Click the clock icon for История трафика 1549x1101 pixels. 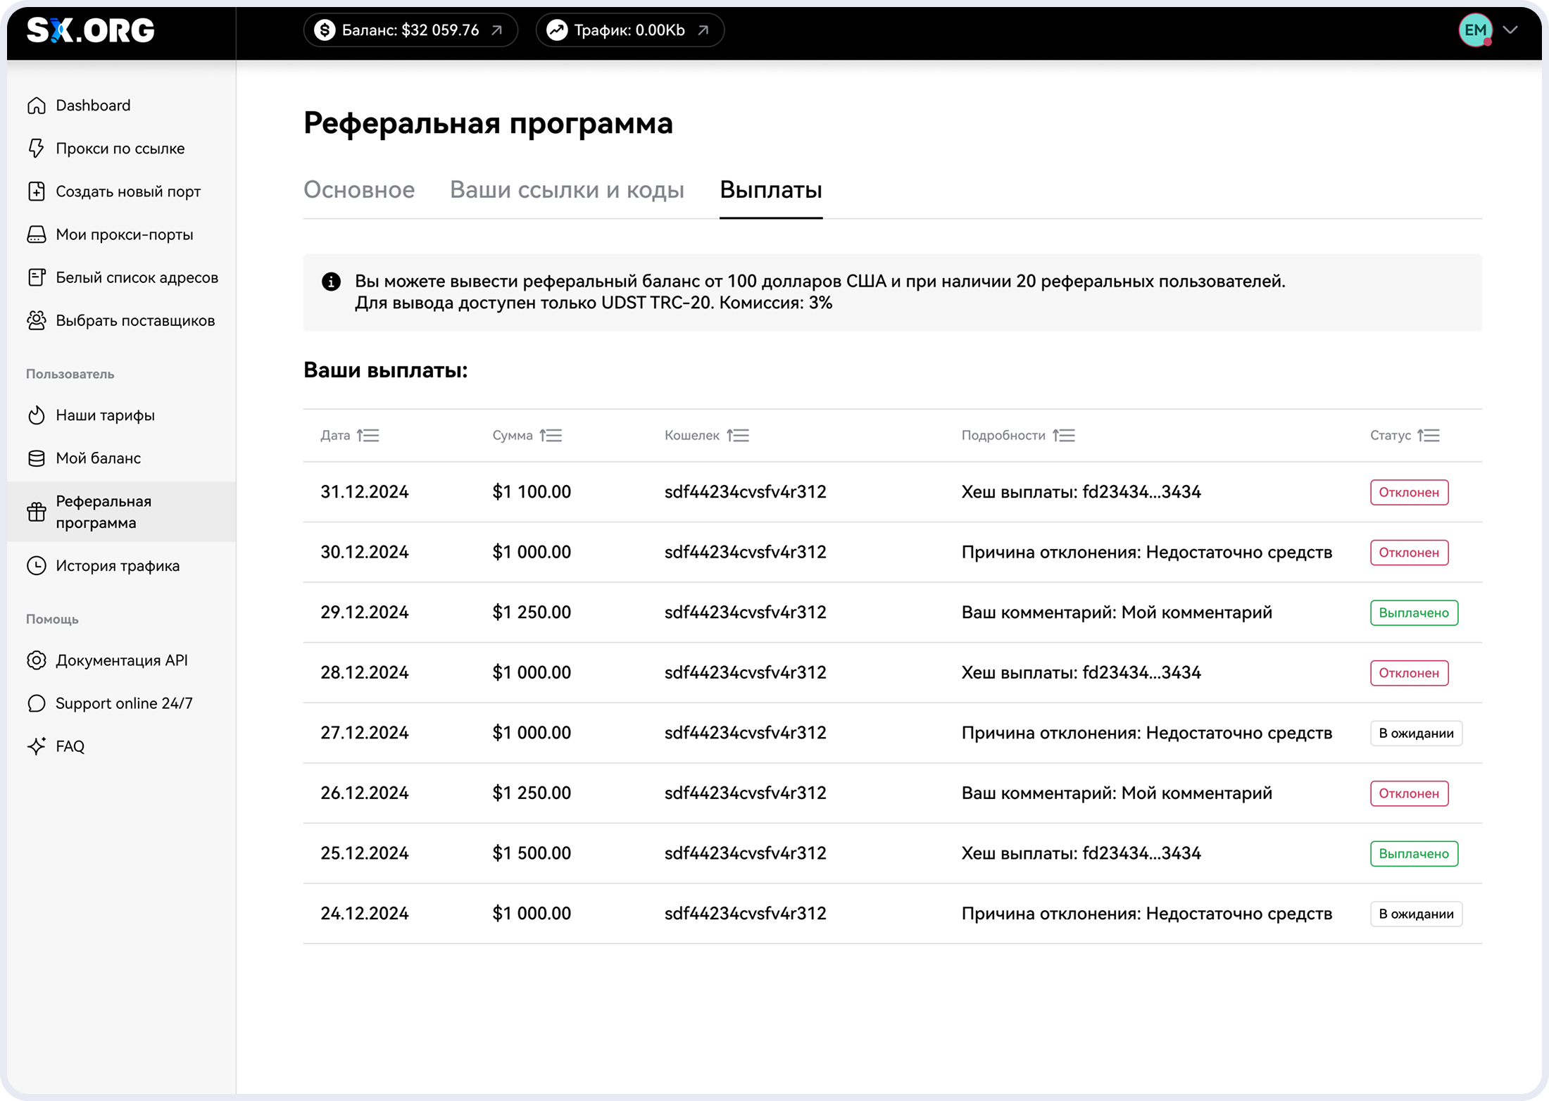37,566
